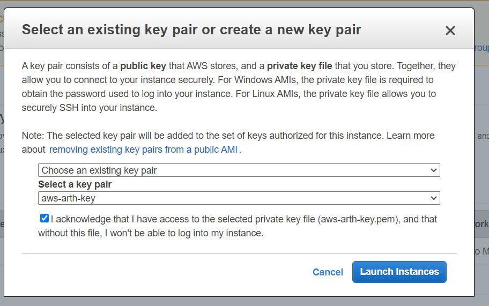Viewport: 489px width, 306px height.
Task: Open the aws-arth-key key pair dropdown
Action: click(239, 198)
